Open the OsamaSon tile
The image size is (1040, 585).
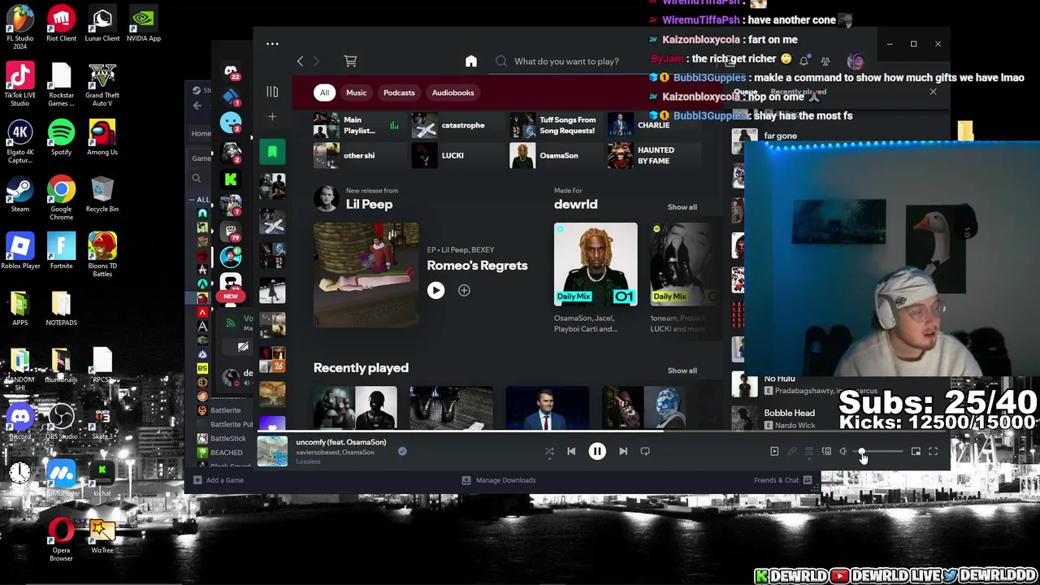click(x=556, y=155)
